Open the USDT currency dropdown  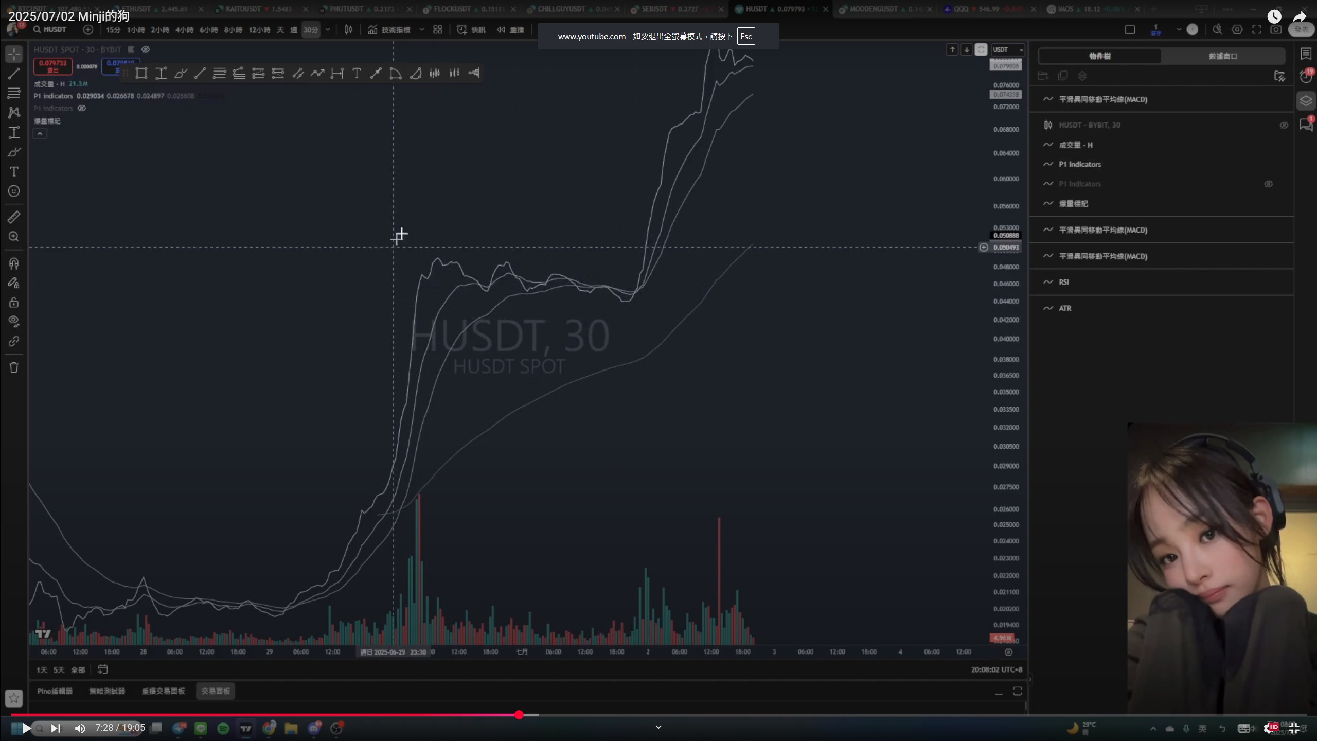point(1007,50)
